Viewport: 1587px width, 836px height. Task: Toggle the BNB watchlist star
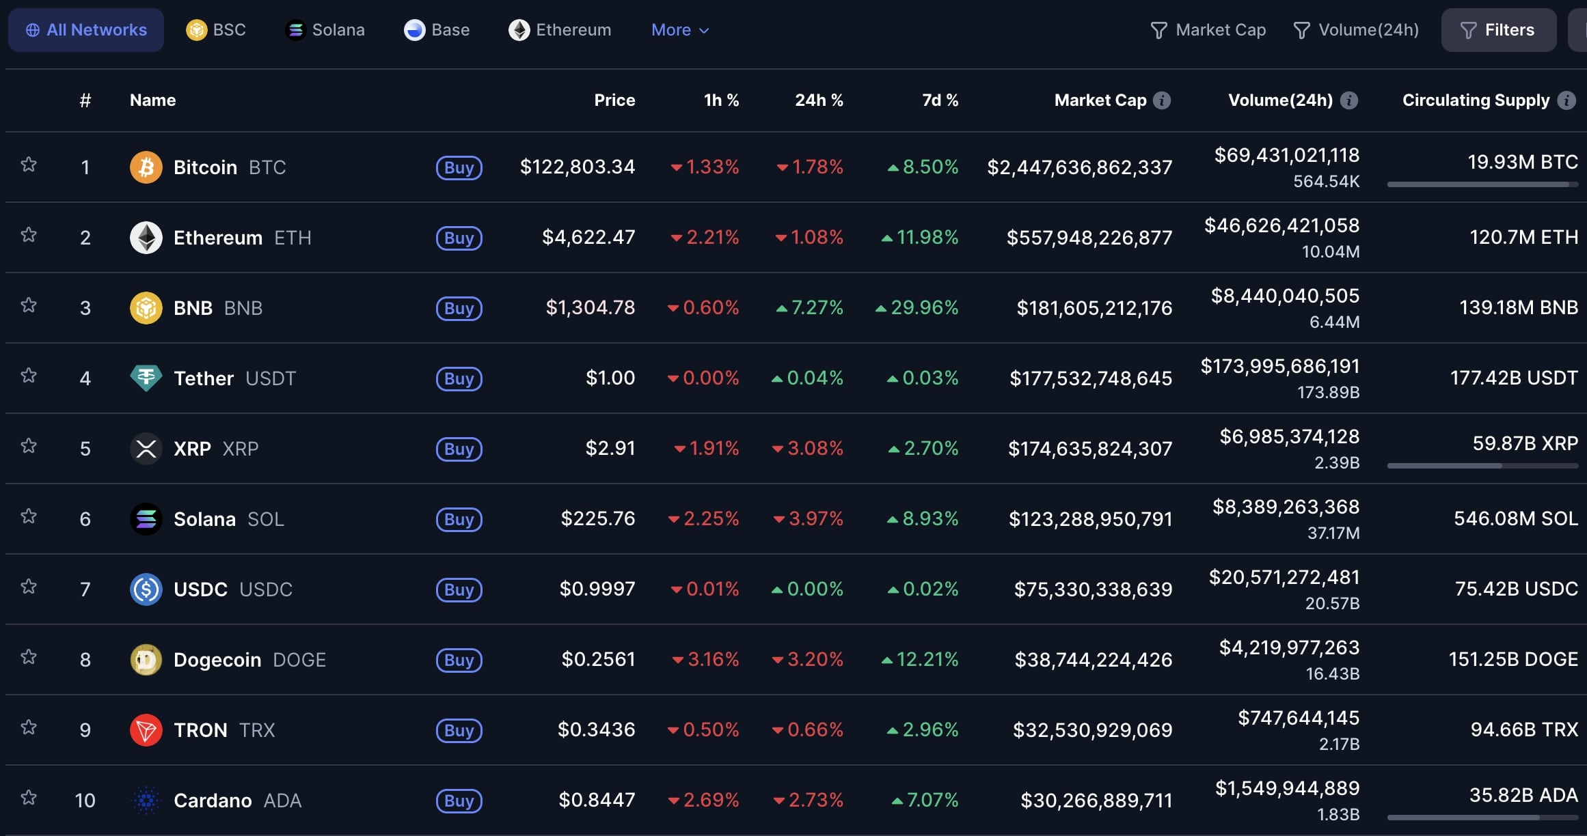pos(29,305)
